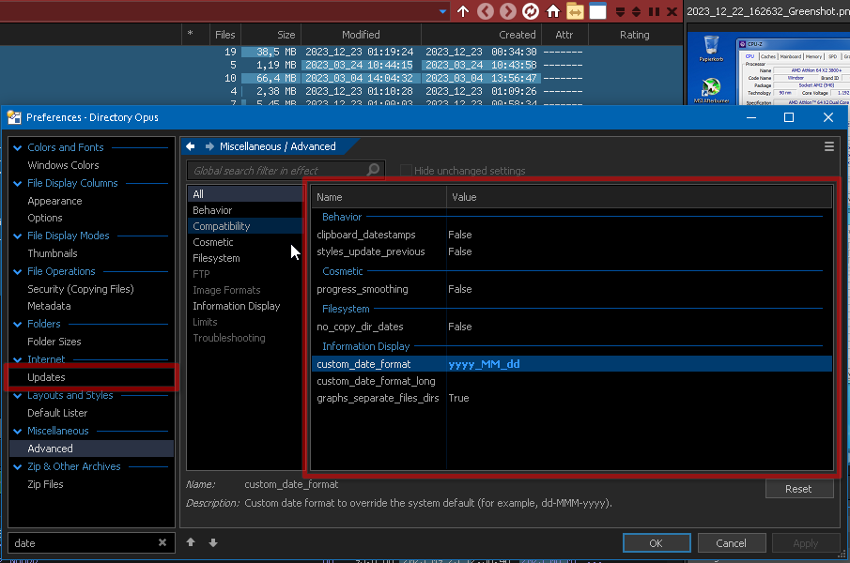Click the Global search filter field
The image size is (850, 563).
point(277,170)
